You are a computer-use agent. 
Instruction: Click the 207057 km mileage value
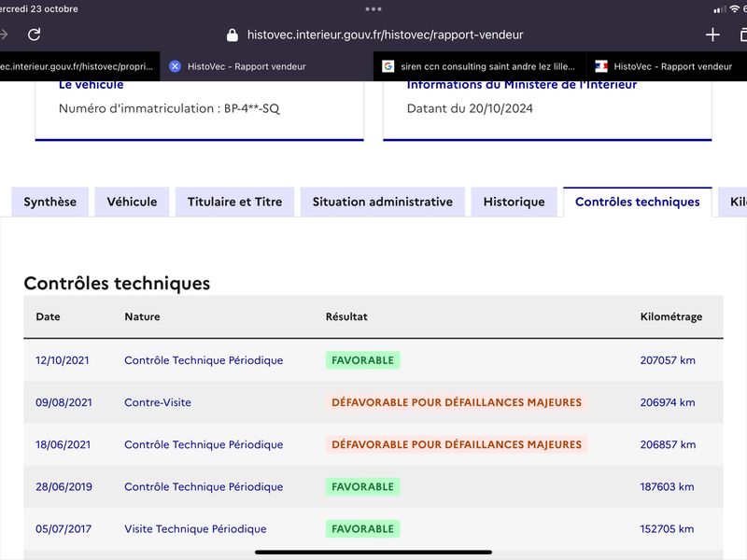tap(668, 360)
